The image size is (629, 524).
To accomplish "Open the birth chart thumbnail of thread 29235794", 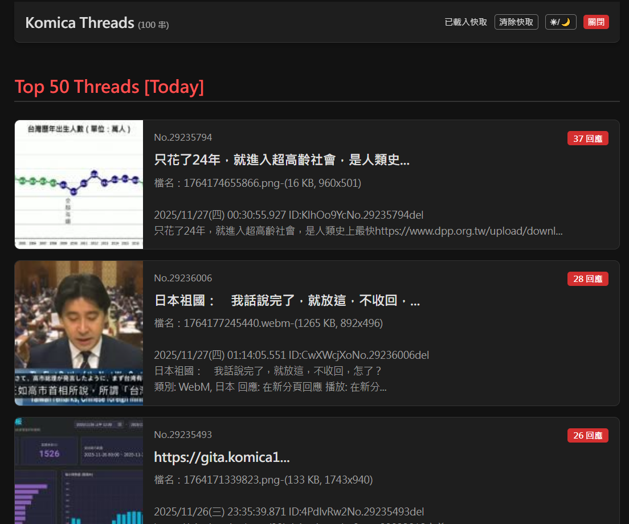I will point(79,185).
